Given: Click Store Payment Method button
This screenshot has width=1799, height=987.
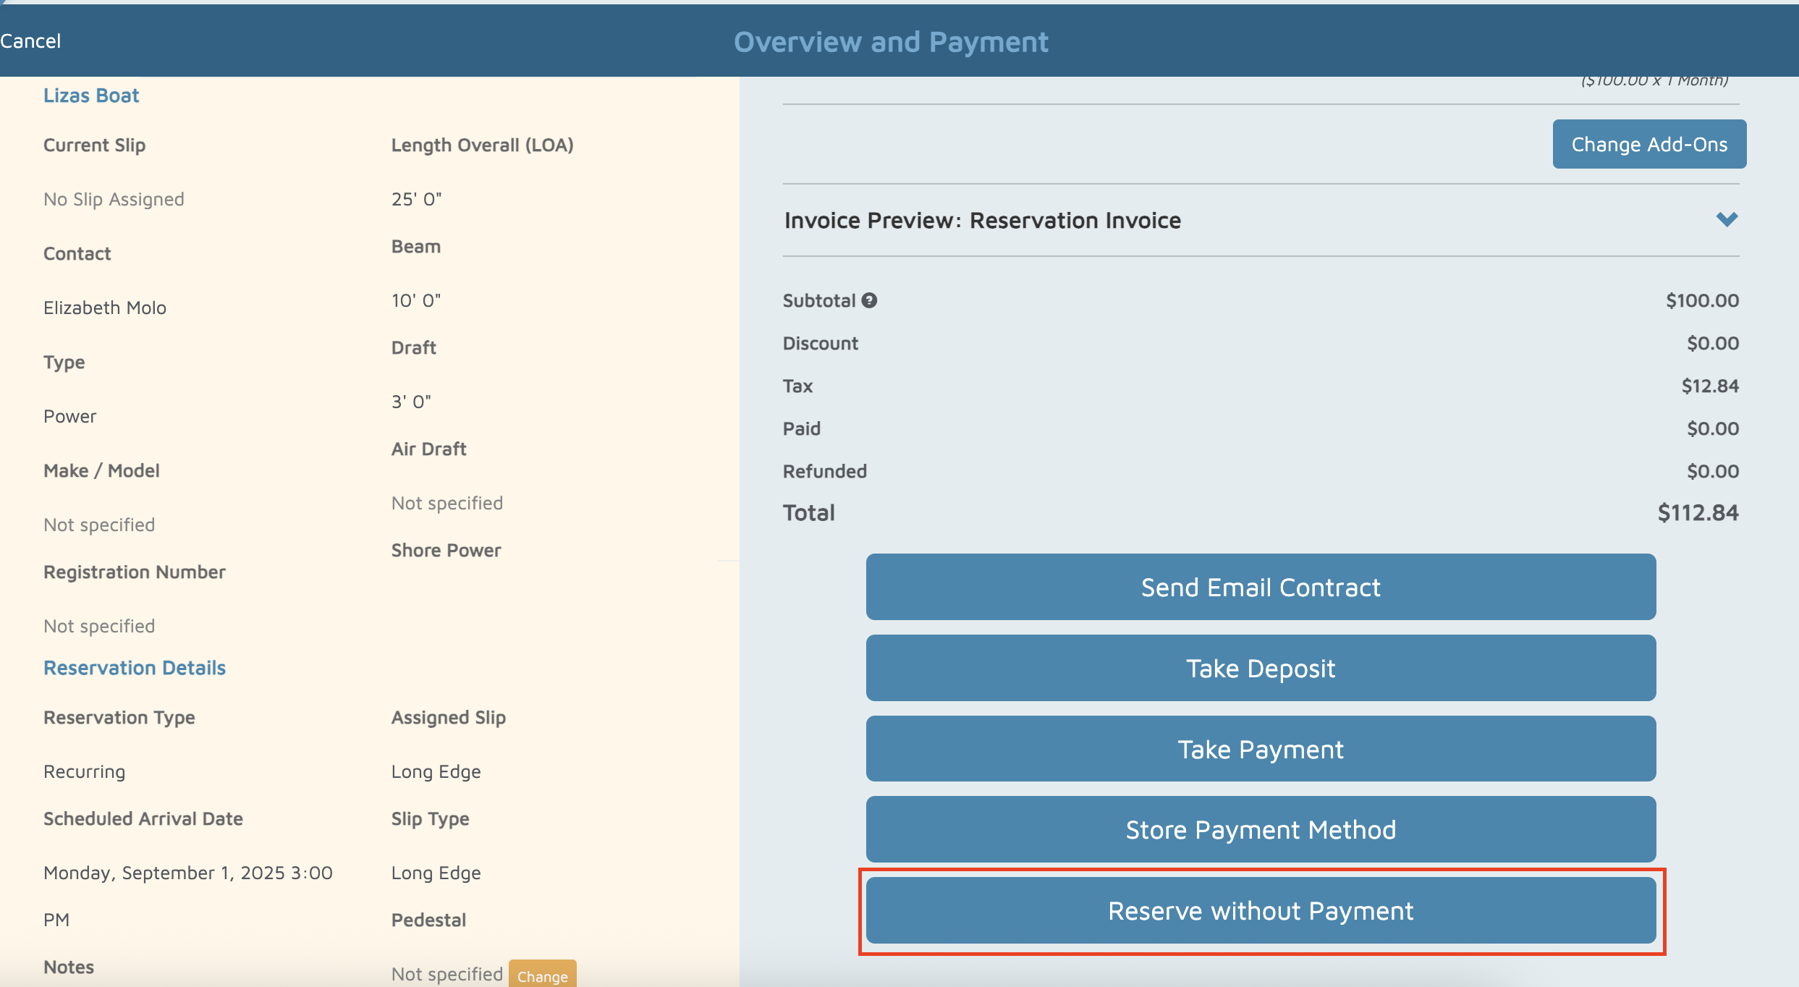Looking at the screenshot, I should click(1260, 829).
